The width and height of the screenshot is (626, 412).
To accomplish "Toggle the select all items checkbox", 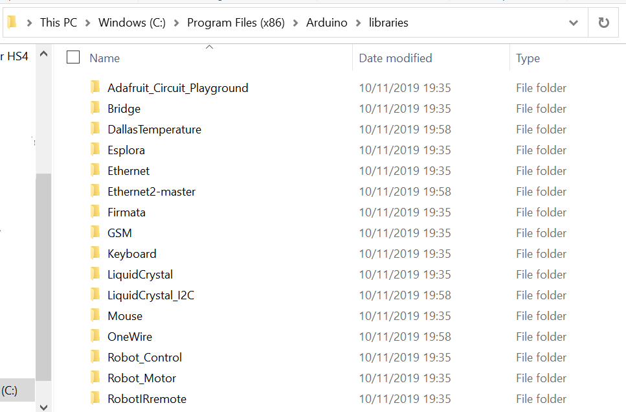I will pos(73,58).
